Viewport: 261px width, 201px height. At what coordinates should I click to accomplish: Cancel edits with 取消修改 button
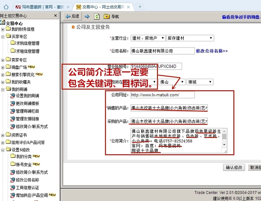click(x=254, y=167)
